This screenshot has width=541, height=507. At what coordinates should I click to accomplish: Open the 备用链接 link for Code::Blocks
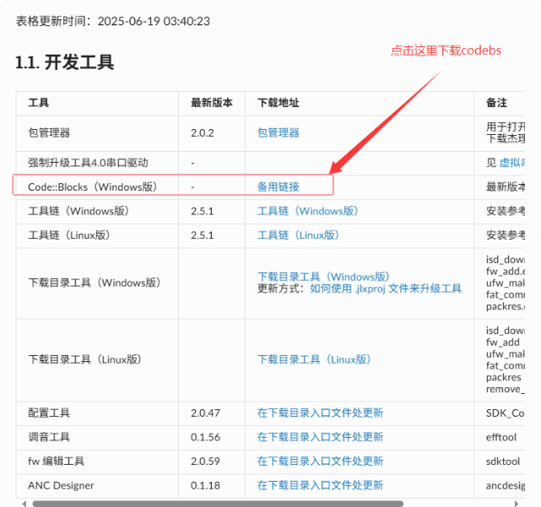pos(278,187)
